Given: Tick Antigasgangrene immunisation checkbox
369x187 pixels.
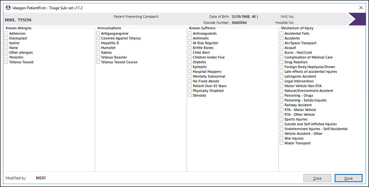Looking at the screenshot, I should [98, 33].
